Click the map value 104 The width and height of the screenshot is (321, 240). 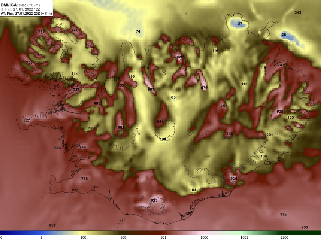[x=193, y=190]
